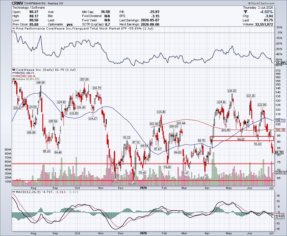The height and width of the screenshot is (236, 287).
Task: Click the 91.22 price label
Action: [127, 137]
